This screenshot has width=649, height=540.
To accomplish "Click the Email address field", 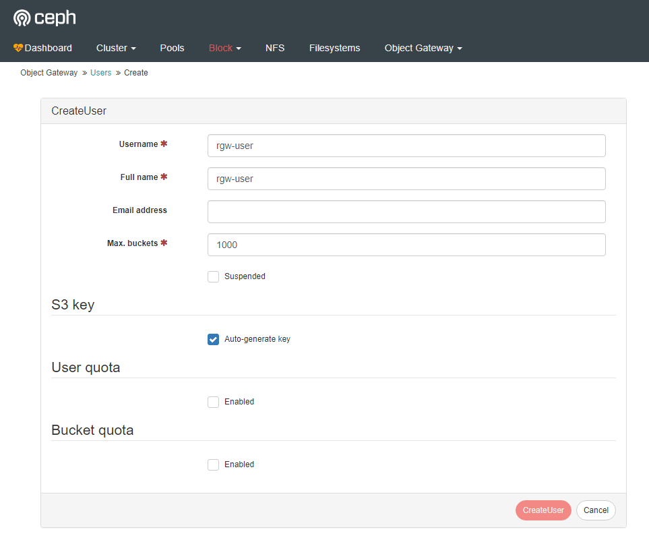I will (x=406, y=212).
